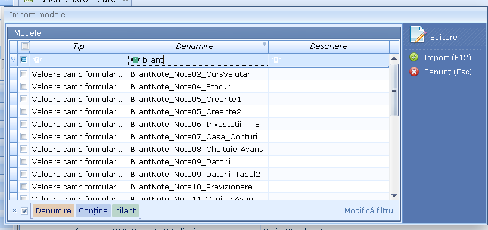Click the Denumire filter input containing bilant
The height and width of the screenshot is (230, 488).
point(198,60)
